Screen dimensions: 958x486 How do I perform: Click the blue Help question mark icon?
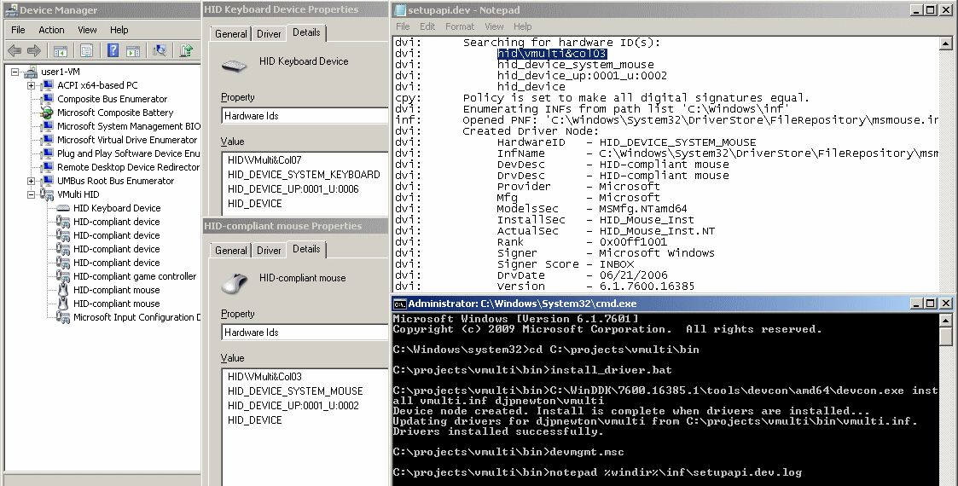tap(113, 50)
